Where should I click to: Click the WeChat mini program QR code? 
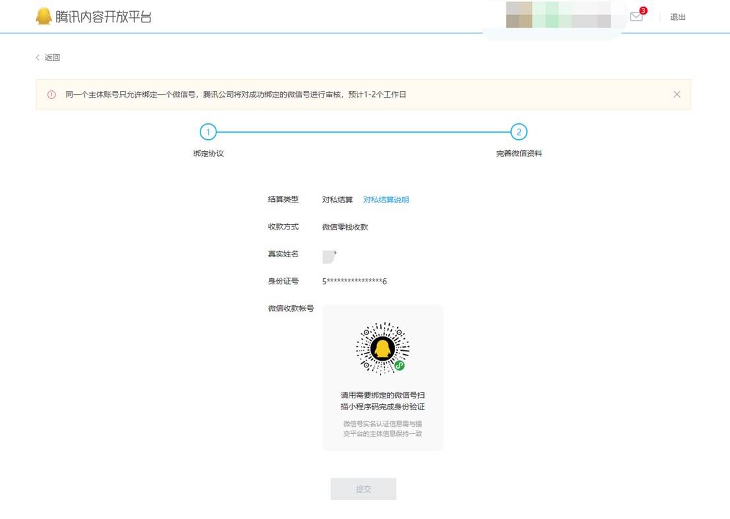(x=382, y=348)
